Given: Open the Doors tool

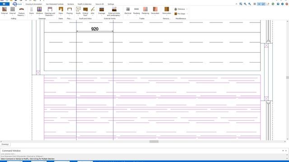Looking at the screenshot, I should 32,11.
